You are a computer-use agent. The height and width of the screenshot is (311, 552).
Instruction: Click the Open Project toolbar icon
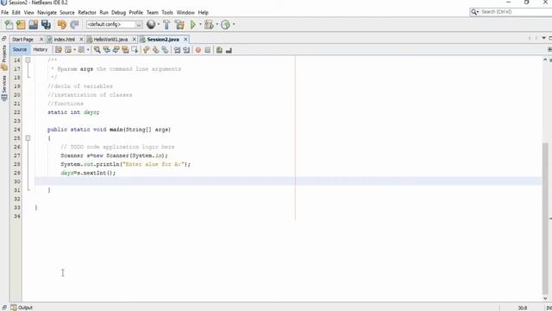34,25
